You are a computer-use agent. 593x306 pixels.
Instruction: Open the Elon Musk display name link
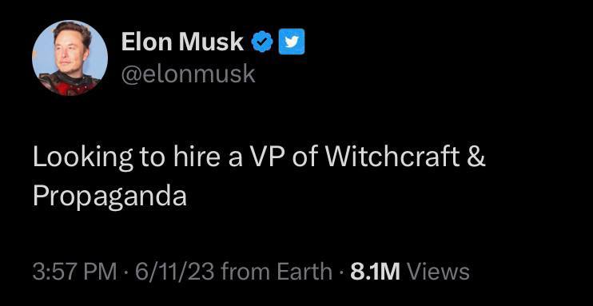pyautogui.click(x=182, y=42)
